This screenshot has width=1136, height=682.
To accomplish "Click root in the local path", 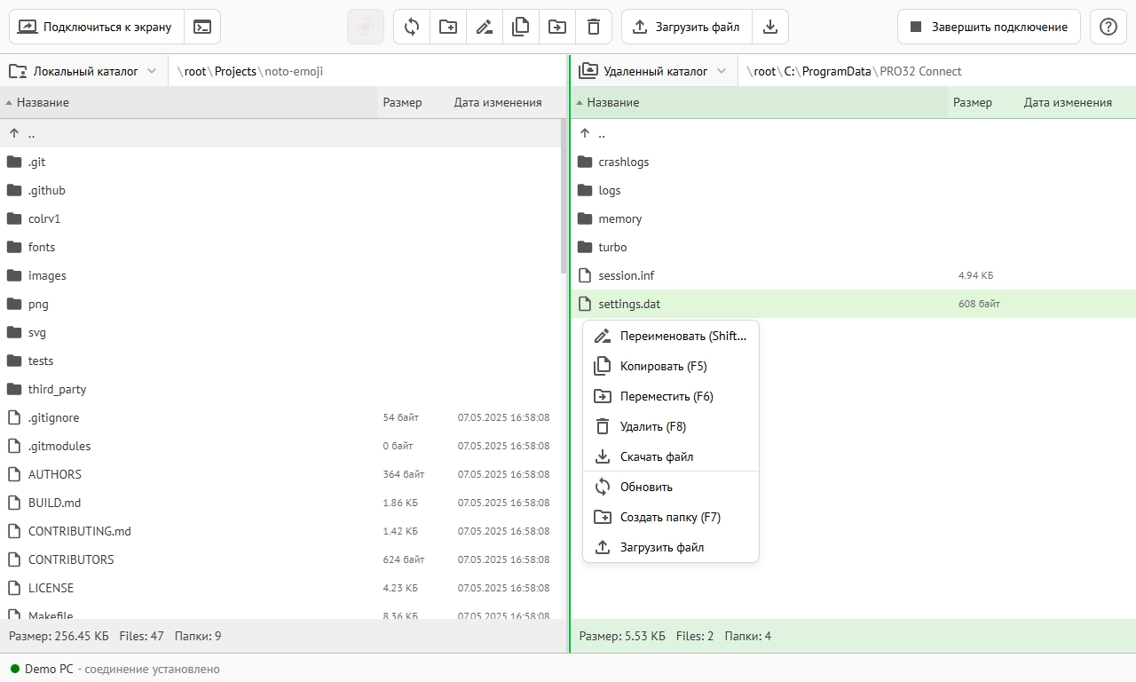I will point(195,71).
